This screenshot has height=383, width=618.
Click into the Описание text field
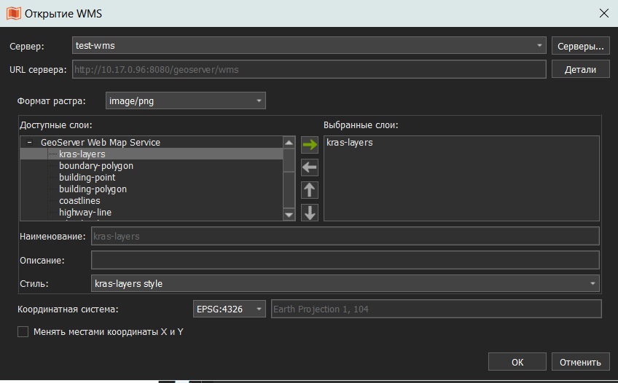click(x=345, y=260)
